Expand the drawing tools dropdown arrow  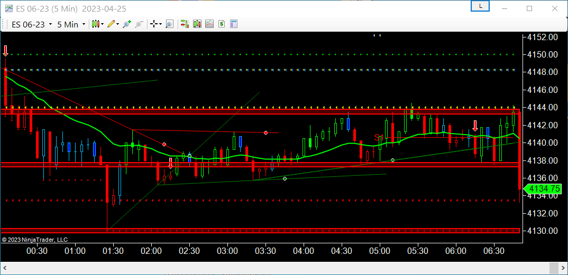(118, 25)
